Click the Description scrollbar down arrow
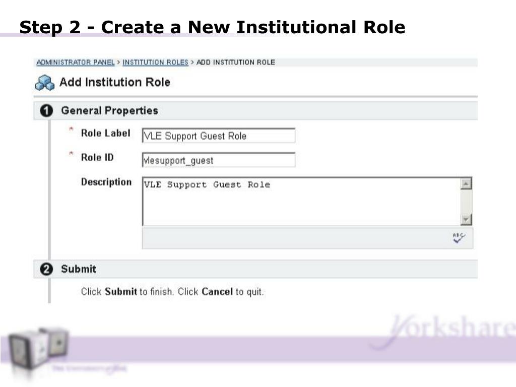Screen dimensions: 516x387 point(466,219)
